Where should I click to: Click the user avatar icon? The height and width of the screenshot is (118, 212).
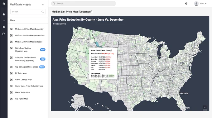(196, 3)
